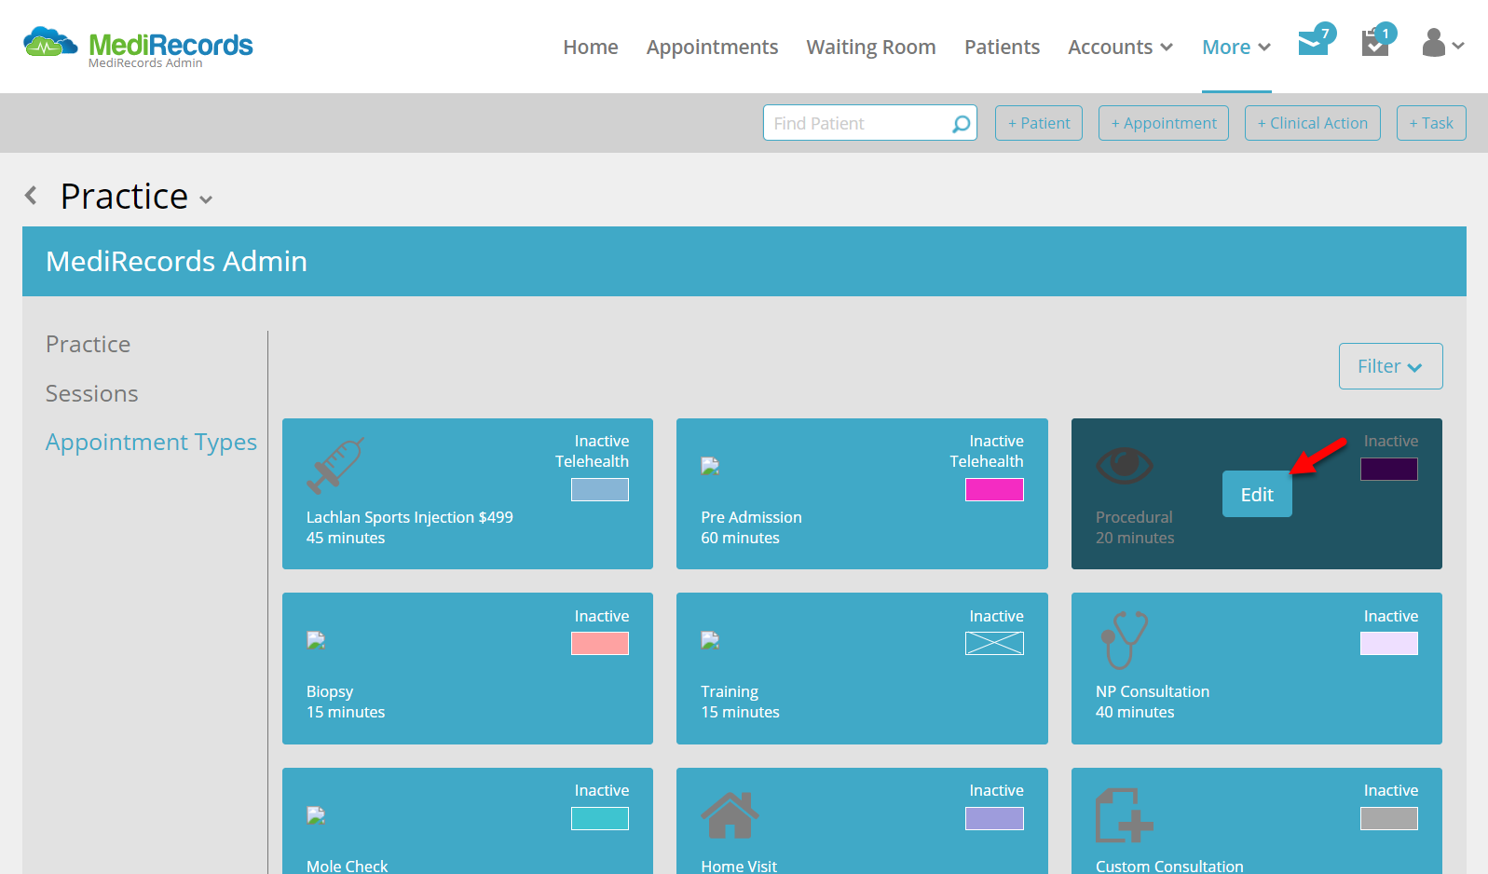The width and height of the screenshot is (1488, 874).
Task: Click the eye icon on Procedural card
Action: click(x=1125, y=465)
